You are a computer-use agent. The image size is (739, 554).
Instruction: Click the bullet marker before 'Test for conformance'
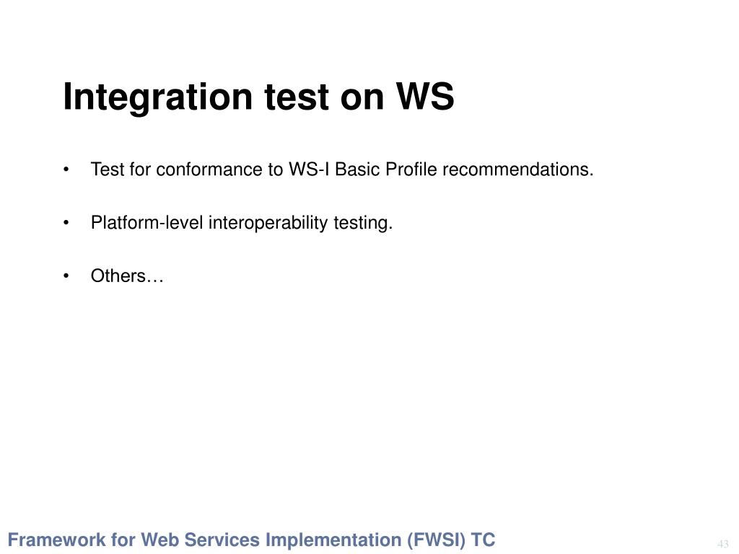pos(66,170)
